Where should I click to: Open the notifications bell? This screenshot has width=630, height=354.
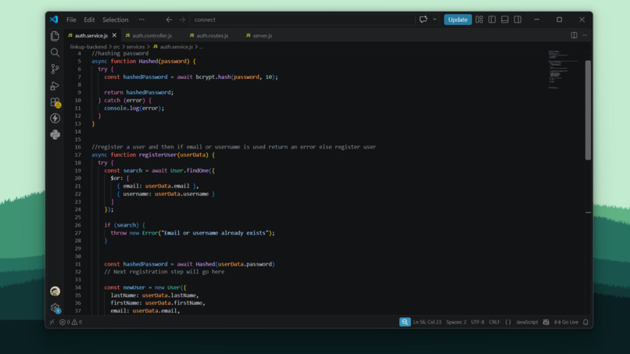click(x=585, y=322)
